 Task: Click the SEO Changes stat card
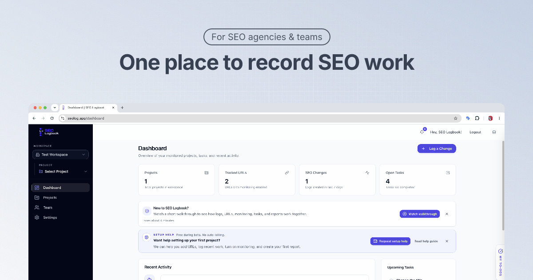click(337, 180)
